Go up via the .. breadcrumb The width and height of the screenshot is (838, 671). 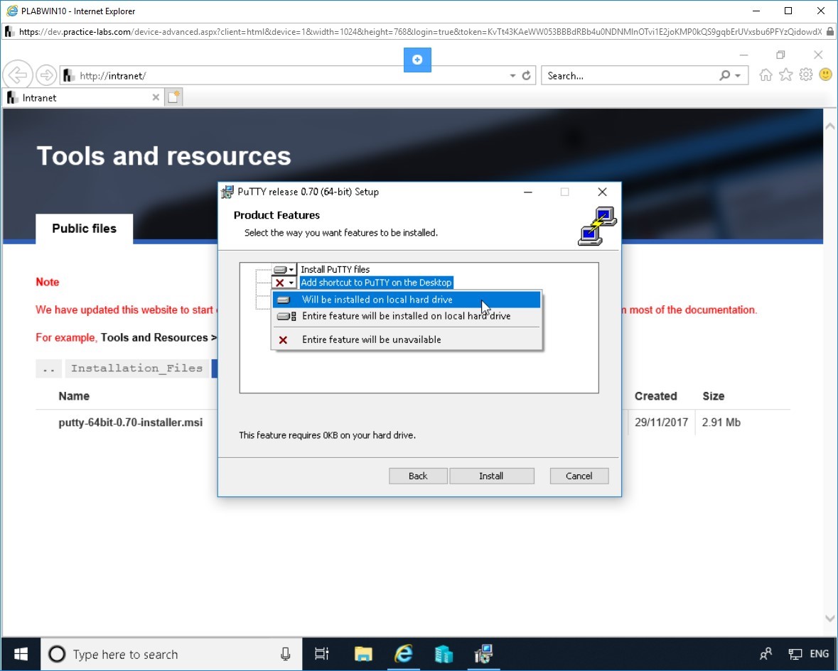pos(48,368)
